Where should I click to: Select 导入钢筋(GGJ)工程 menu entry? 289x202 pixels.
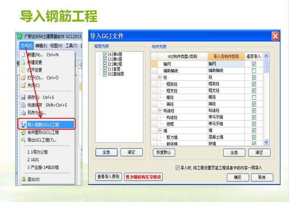[x=47, y=124]
